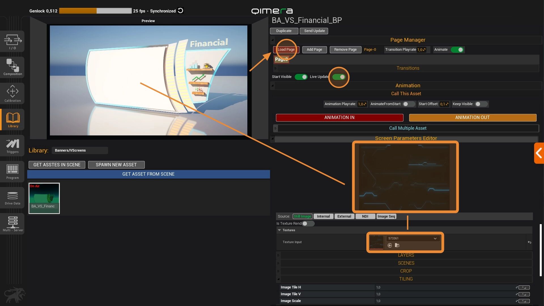Viewport: 544px width, 306px height.
Task: Click the Genlock synchronize refresh icon
Action: 180,11
